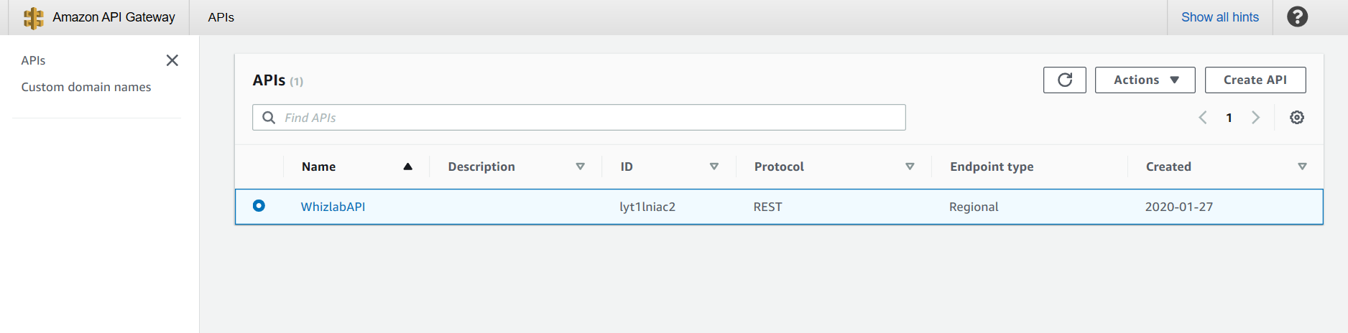This screenshot has width=1348, height=333.
Task: Click the Protocol column header label
Action: (x=779, y=166)
